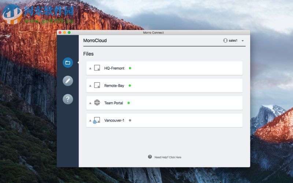
Task: Click the green status dot for Remote-Bay
Action: (x=130, y=86)
